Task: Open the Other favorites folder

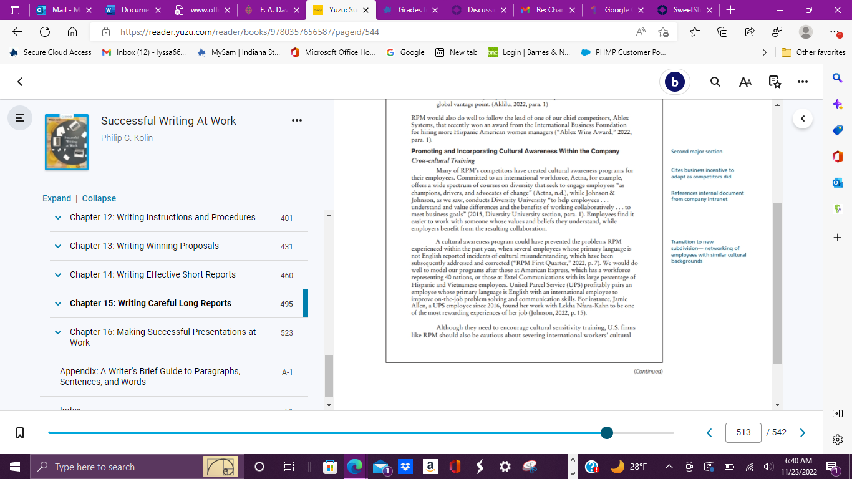Action: tap(813, 52)
